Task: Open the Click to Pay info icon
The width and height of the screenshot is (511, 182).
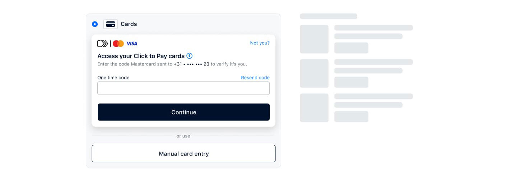Action: pos(190,56)
